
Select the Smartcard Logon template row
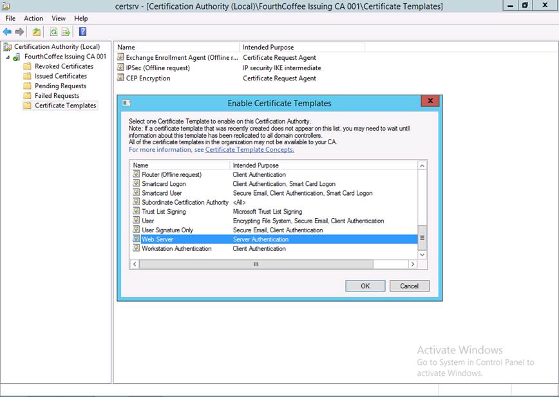[164, 184]
